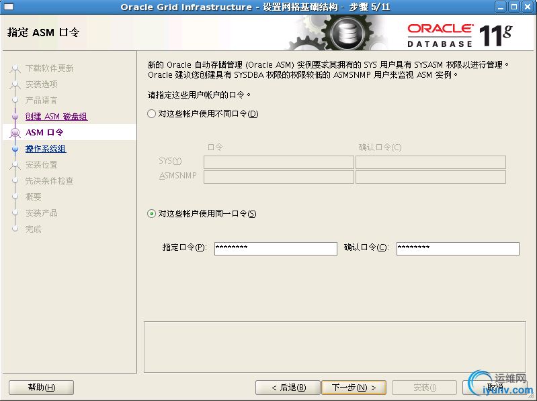Click the 安装位置 step label
The width and height of the screenshot is (537, 401).
pos(42,165)
